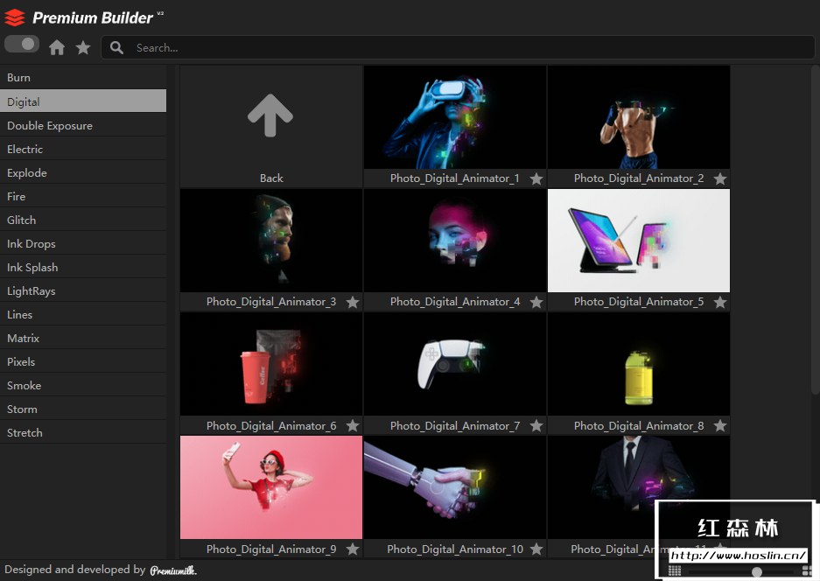Star the Photo_Digital_Animator_4 preset

pos(536,302)
